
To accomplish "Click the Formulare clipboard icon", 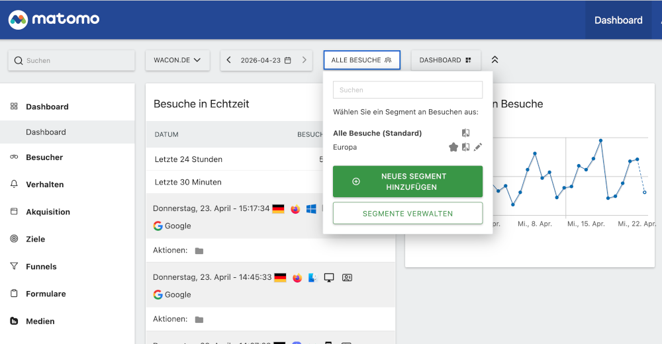I will click(x=14, y=293).
